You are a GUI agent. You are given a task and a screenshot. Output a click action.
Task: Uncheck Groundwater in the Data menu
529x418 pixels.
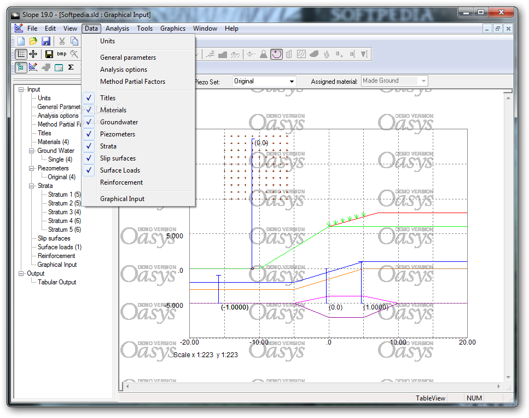click(x=119, y=122)
